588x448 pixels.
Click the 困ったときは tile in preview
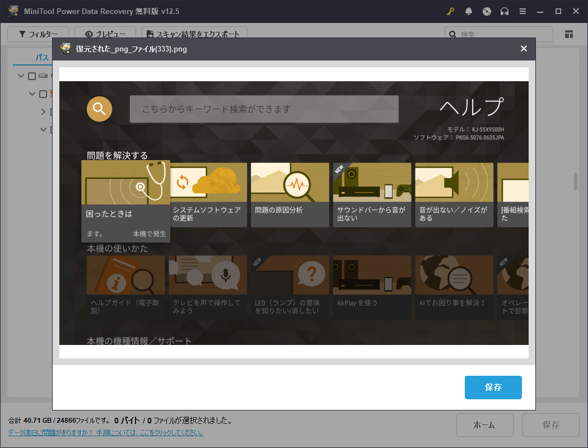(125, 201)
